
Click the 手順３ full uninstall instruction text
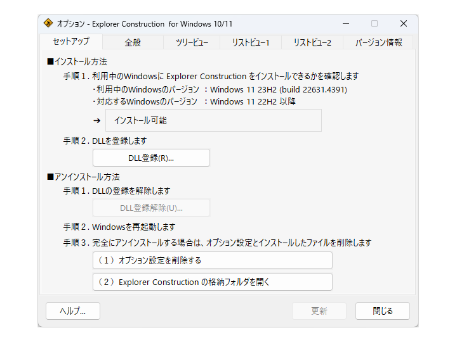point(218,243)
